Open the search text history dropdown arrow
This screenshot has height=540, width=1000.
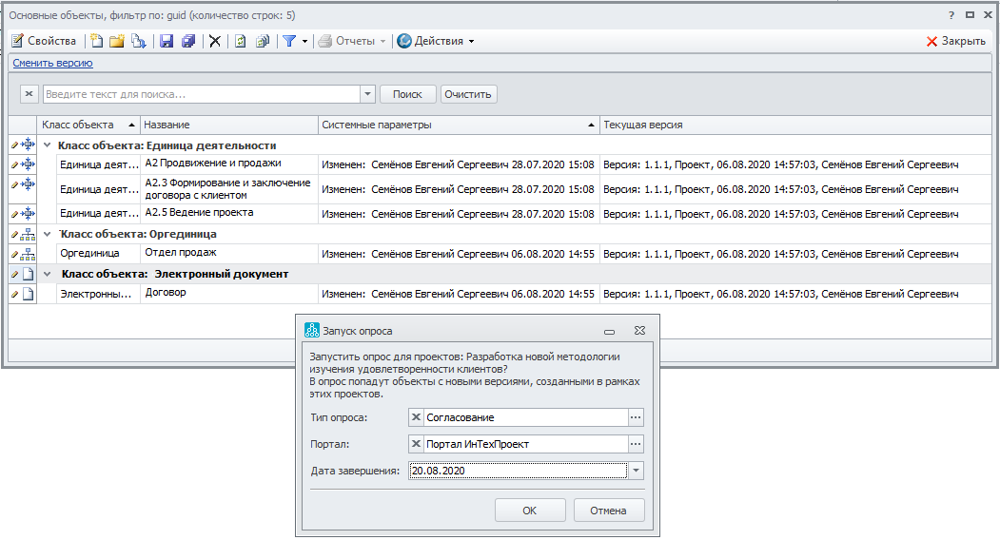[x=367, y=94]
